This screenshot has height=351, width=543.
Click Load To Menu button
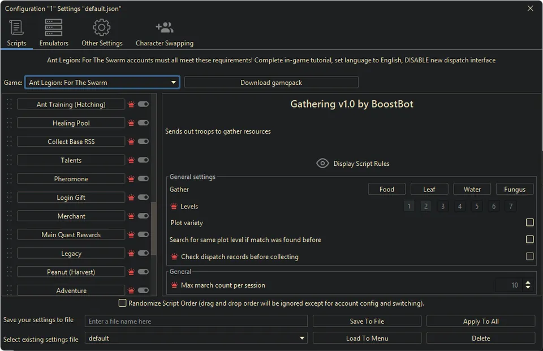(367, 338)
